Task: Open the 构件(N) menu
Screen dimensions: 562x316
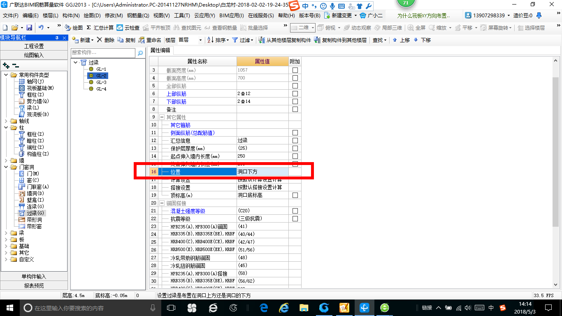Action: tap(71, 16)
